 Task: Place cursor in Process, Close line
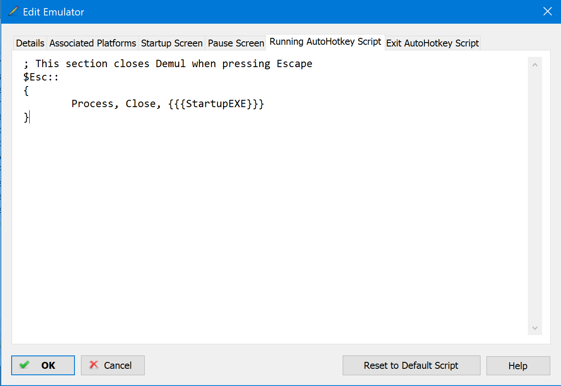(x=167, y=104)
